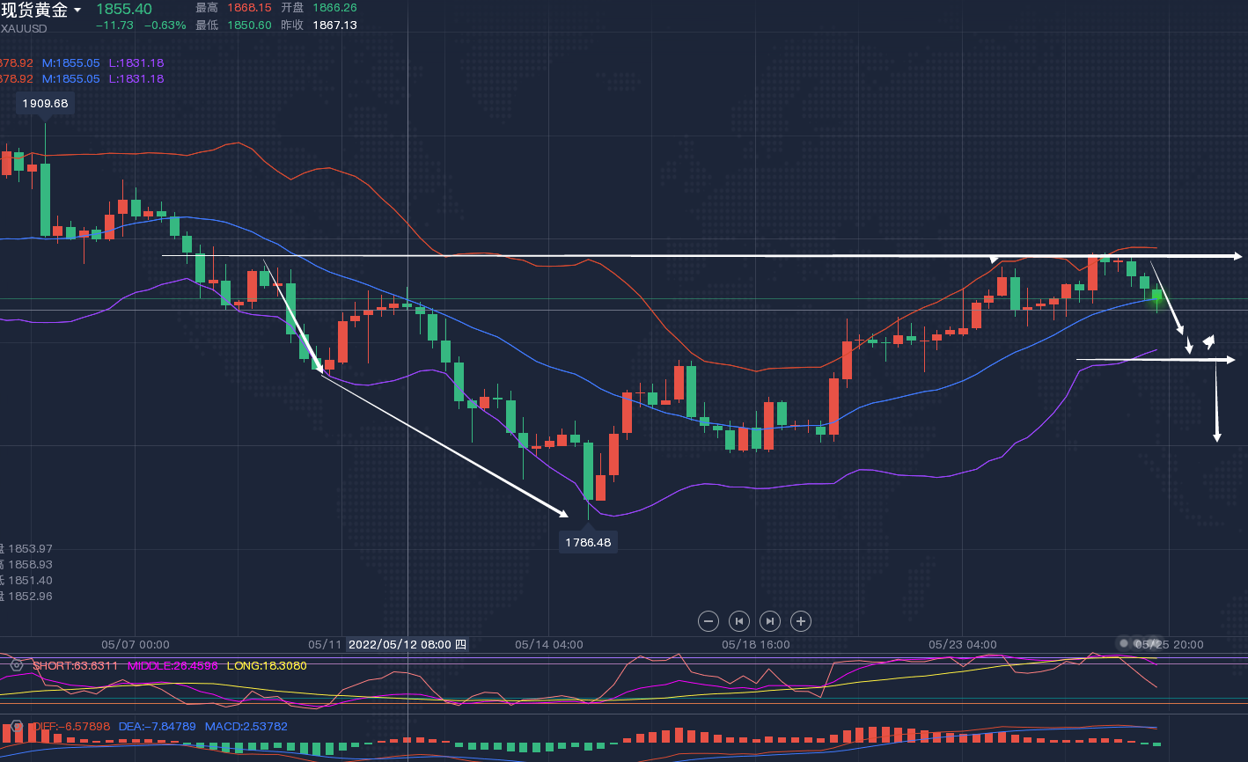The image size is (1248, 762).
Task: Click the MACD:2.53782 value
Action: 246,727
